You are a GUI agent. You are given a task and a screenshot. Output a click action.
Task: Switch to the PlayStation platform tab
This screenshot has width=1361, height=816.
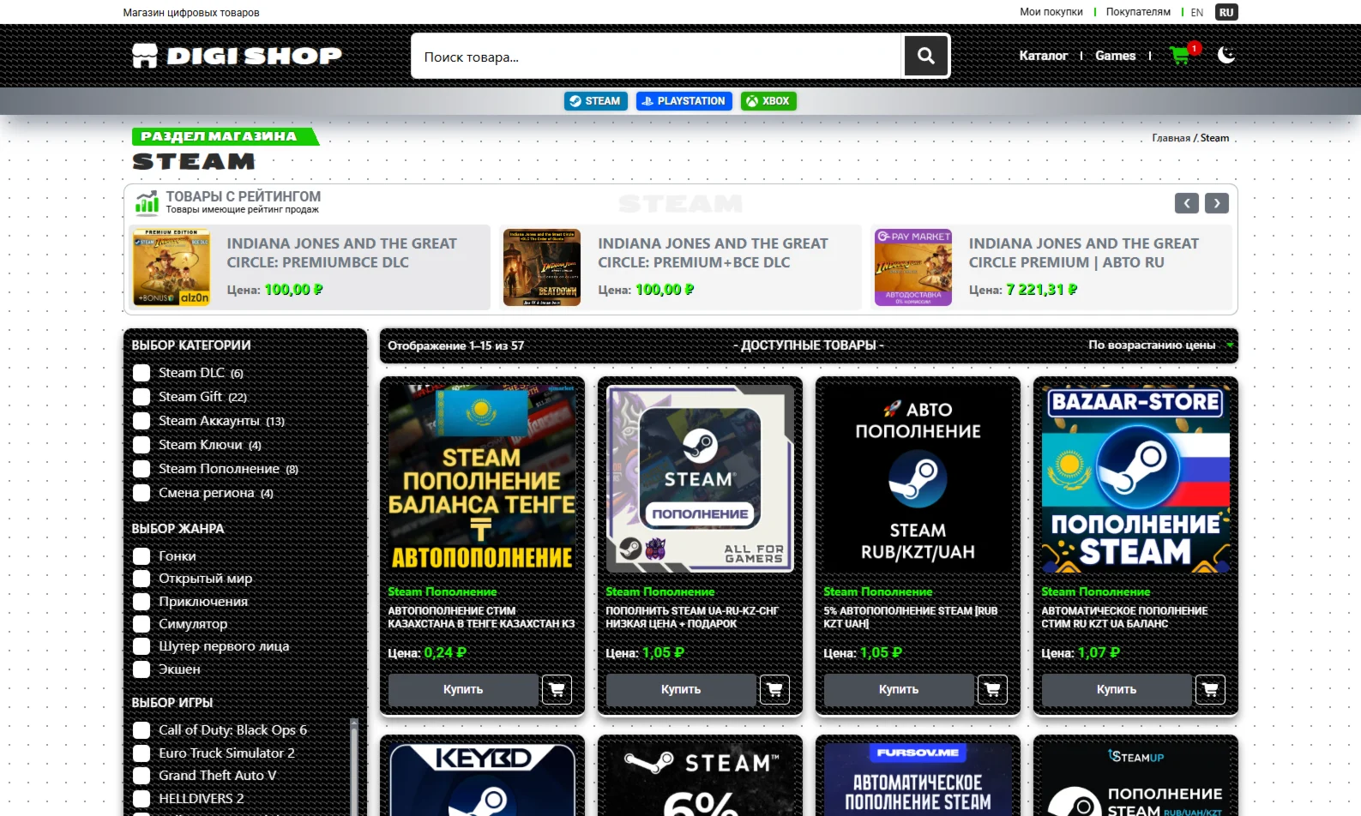(x=684, y=101)
